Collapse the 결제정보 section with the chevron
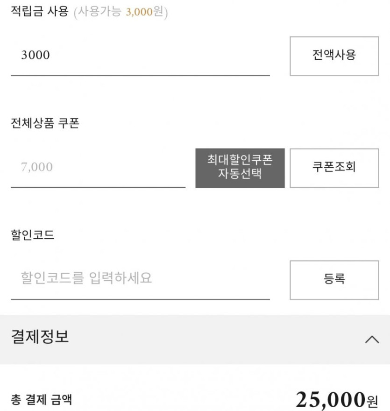Screen dimensions: 390x411 pos(372,340)
